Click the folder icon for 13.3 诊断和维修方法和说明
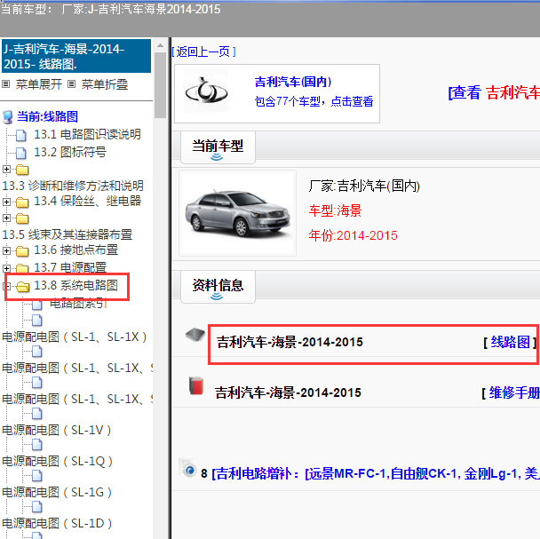This screenshot has height=539, width=540. tap(22, 170)
